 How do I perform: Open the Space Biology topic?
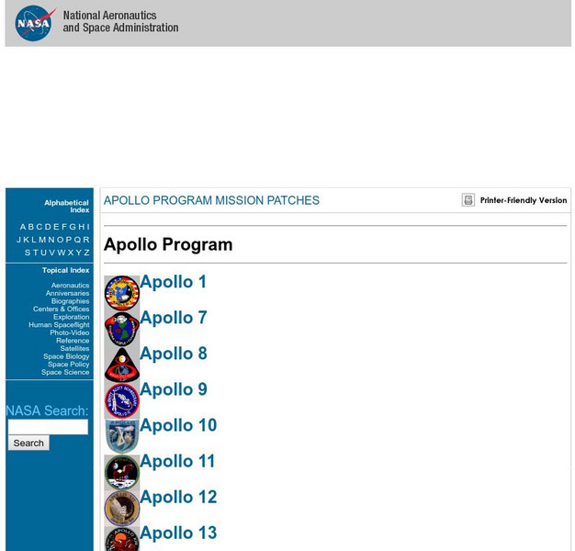tap(66, 356)
